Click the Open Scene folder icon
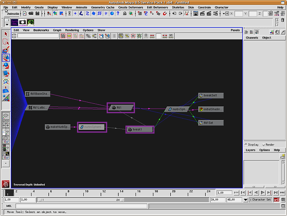The width and height of the screenshot is (287, 216). [31, 14]
